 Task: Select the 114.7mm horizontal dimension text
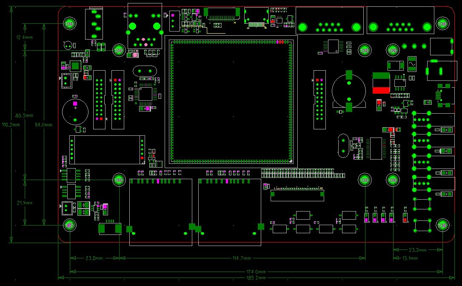coord(242,258)
